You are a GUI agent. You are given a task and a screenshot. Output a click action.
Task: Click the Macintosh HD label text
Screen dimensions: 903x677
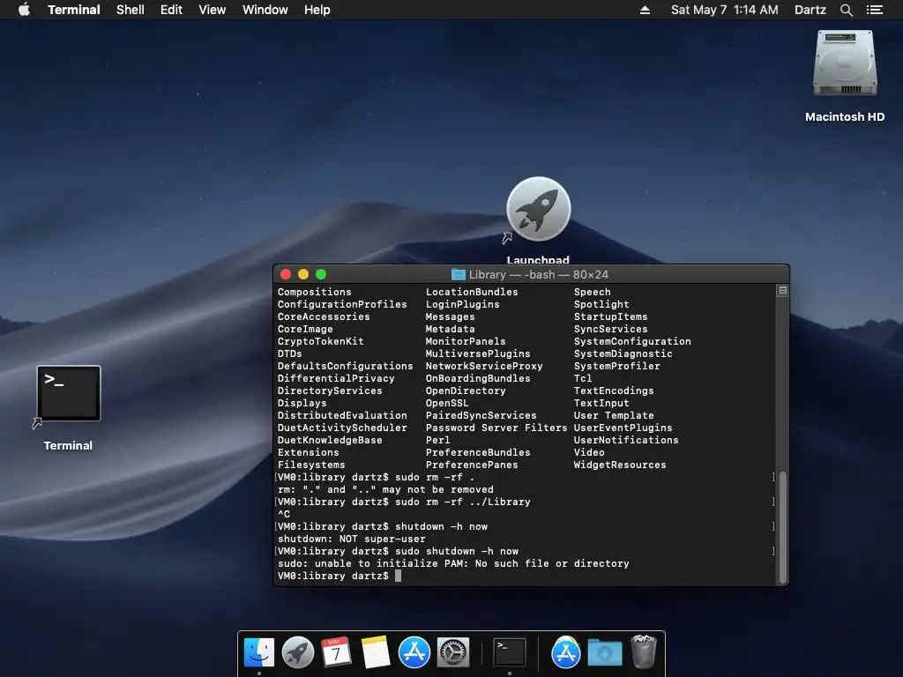point(845,117)
